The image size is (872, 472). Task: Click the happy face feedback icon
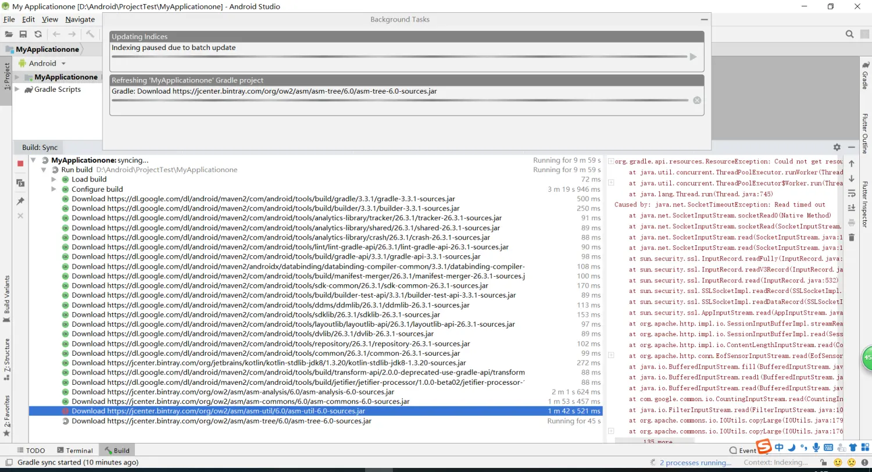[837, 463]
